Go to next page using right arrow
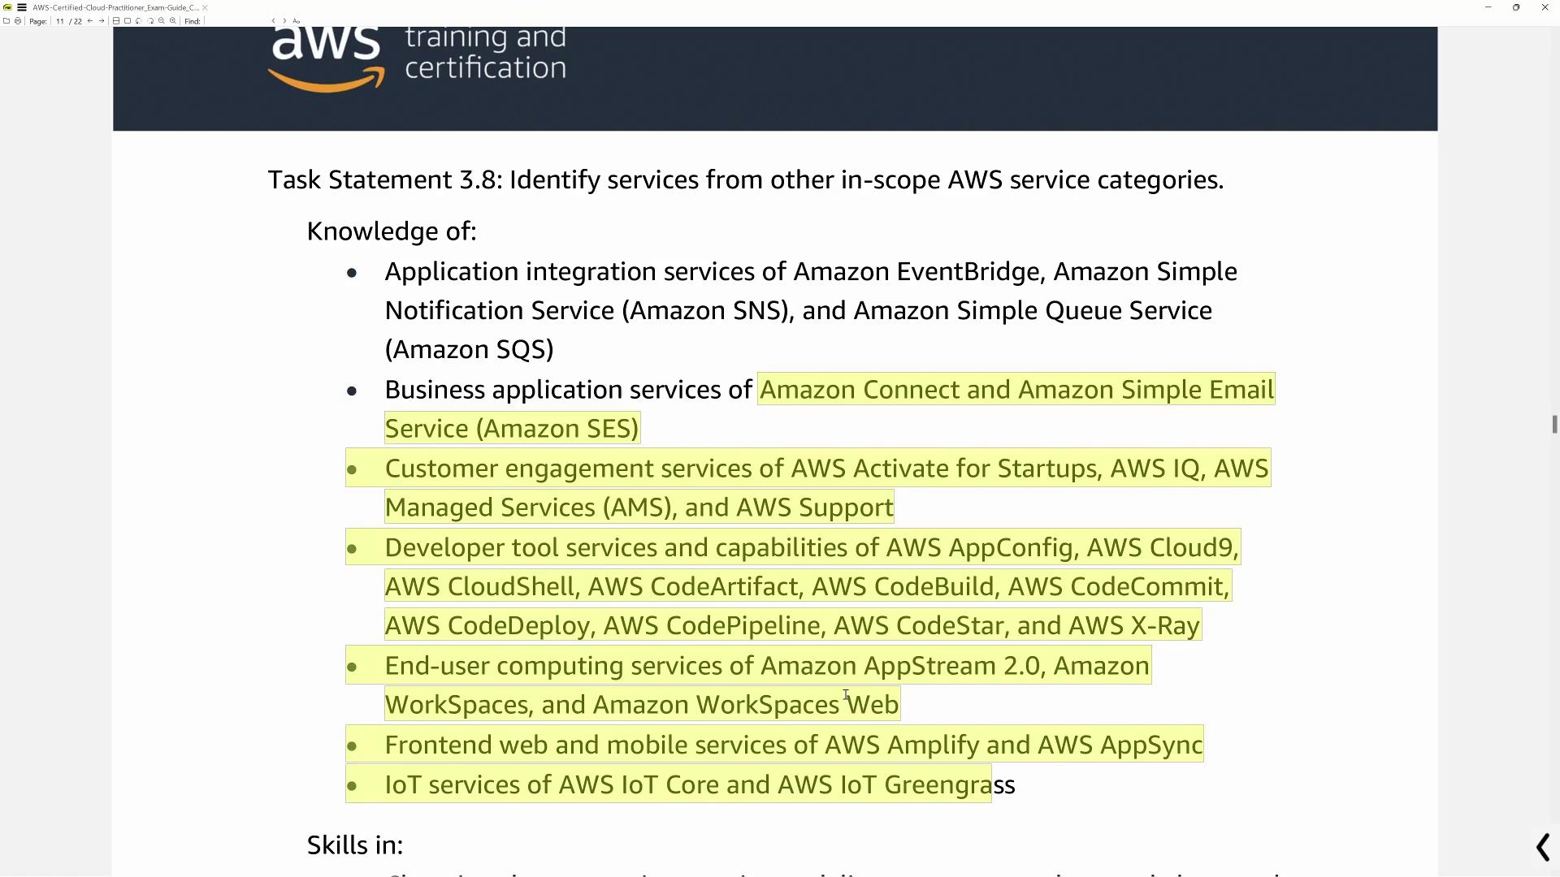This screenshot has height=877, width=1560. pyautogui.click(x=101, y=21)
